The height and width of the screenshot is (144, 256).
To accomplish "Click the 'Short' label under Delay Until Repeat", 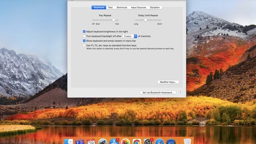I will [x=160, y=24].
